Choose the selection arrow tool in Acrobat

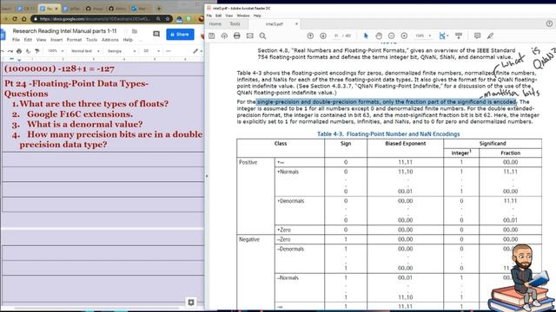[366, 36]
